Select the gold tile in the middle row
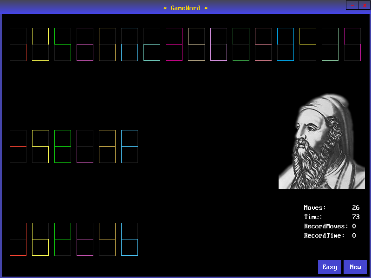The image size is (371, 278). click(107, 146)
